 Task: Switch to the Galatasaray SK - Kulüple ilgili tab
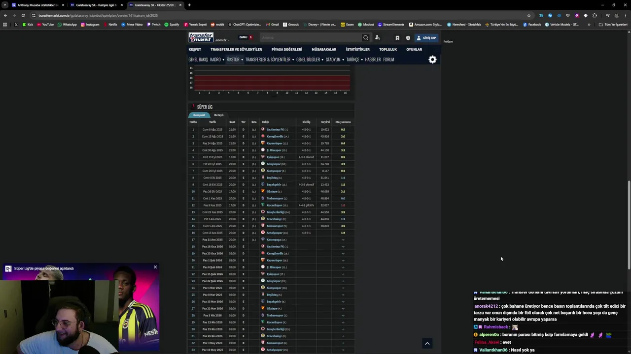pyautogui.click(x=96, y=5)
